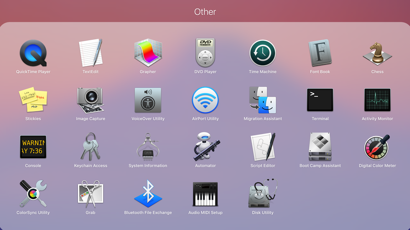Open Stickies notes app
The width and height of the screenshot is (410, 230).
tap(33, 100)
